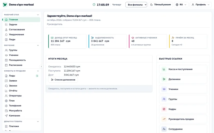Click the person-gear icon in Сотрудники link
214x133 pixels.
click(164, 129)
